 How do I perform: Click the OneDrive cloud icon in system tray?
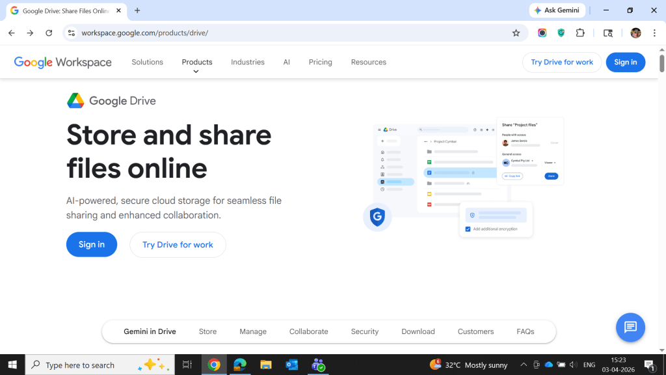[x=548, y=365]
